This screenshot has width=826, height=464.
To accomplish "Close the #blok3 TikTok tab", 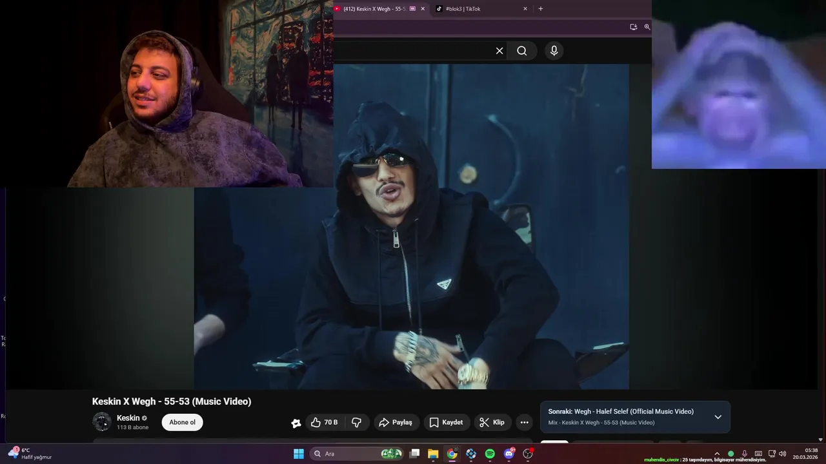I will (x=525, y=9).
